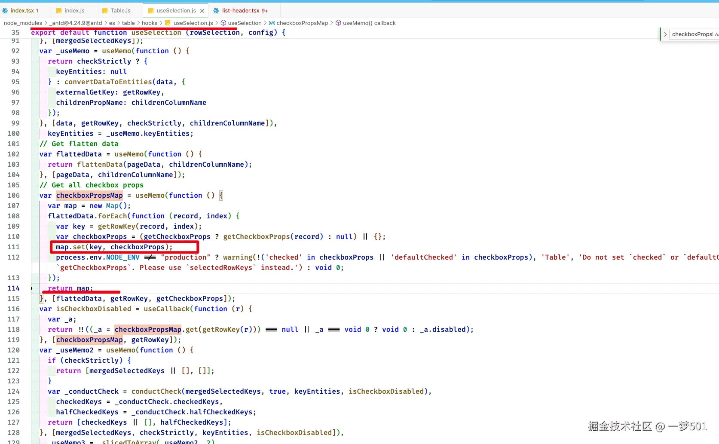
Task: Click the React icon on the list-header.tsx tab
Action: click(216, 11)
